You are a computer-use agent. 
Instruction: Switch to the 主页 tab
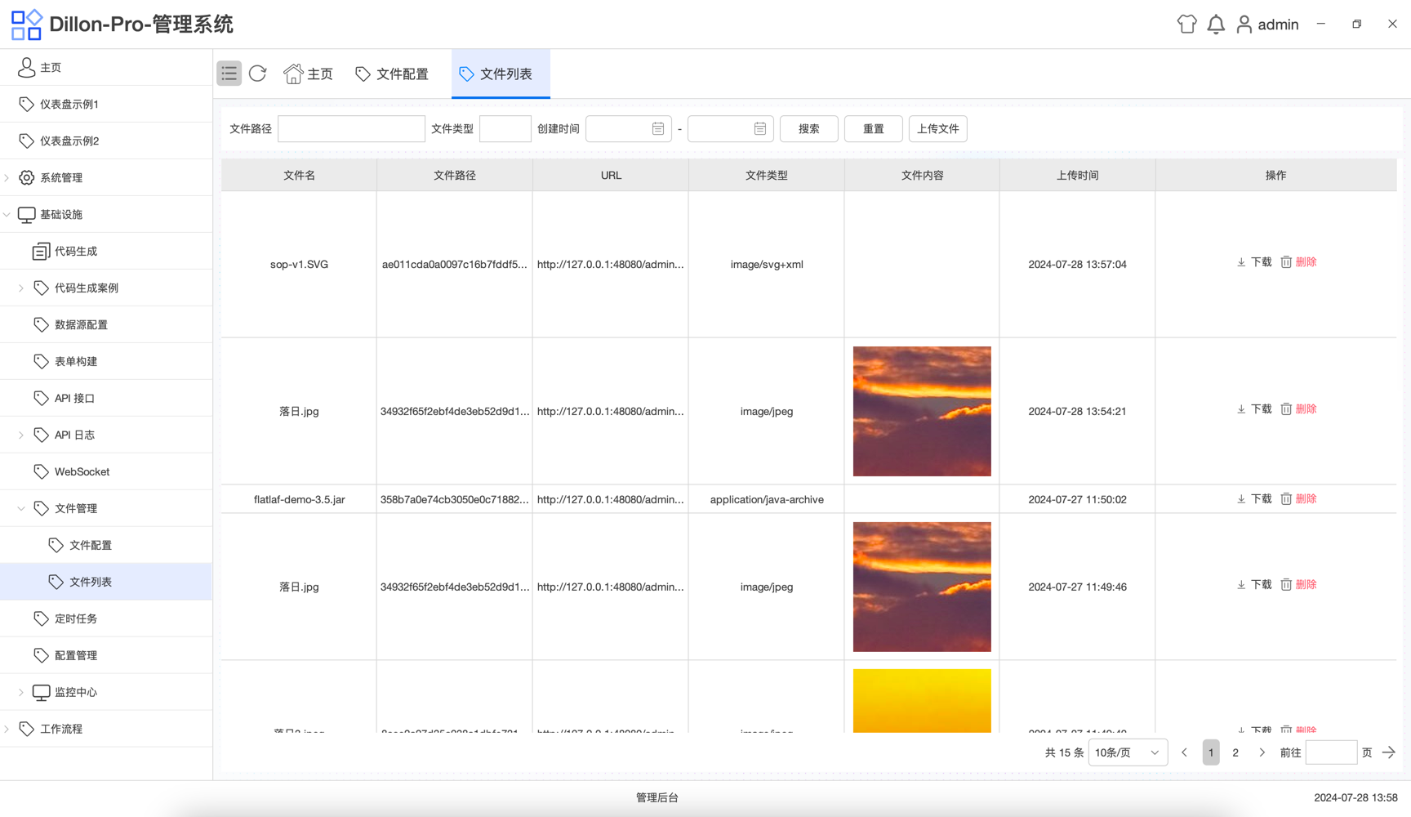click(x=309, y=74)
